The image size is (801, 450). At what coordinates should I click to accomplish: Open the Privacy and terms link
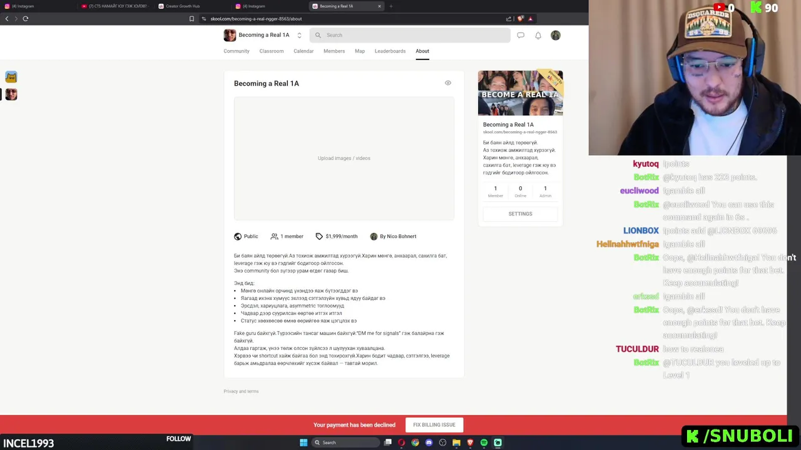pos(241,391)
